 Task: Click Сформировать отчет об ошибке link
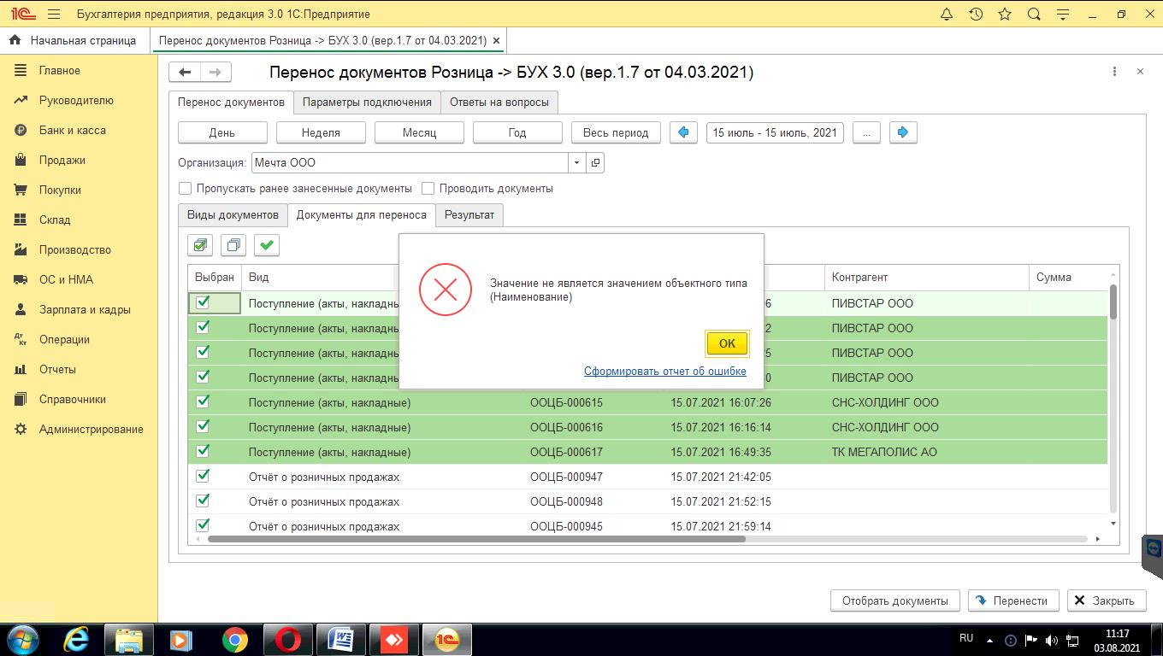[665, 371]
